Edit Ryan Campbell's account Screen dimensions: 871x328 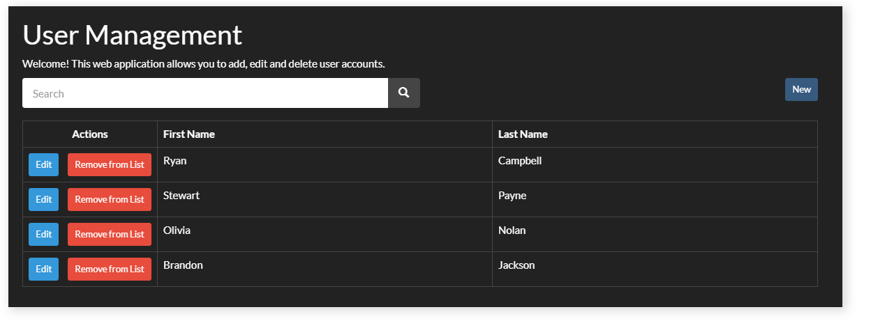coord(43,165)
